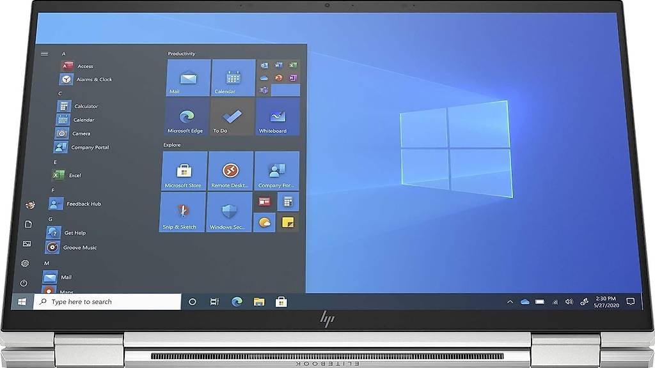
Task: Open Mail from the app list
Action: point(57,277)
